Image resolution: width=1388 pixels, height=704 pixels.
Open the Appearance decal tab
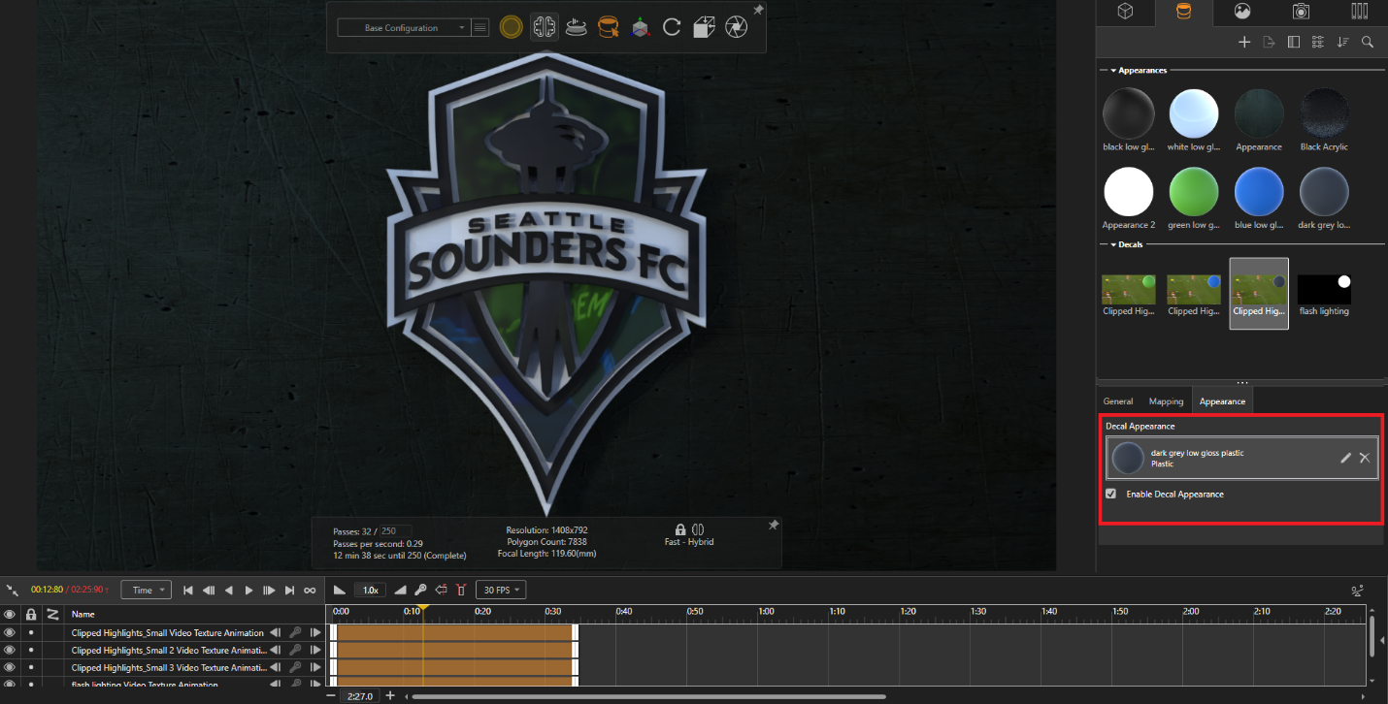(x=1222, y=400)
